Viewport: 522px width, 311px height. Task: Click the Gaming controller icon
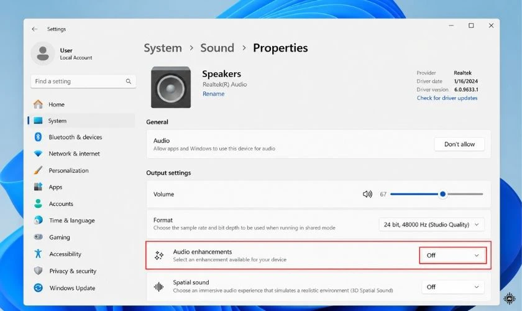pos(39,237)
